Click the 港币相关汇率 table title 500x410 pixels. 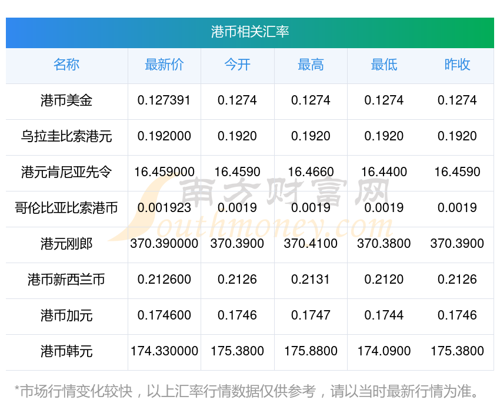click(249, 32)
